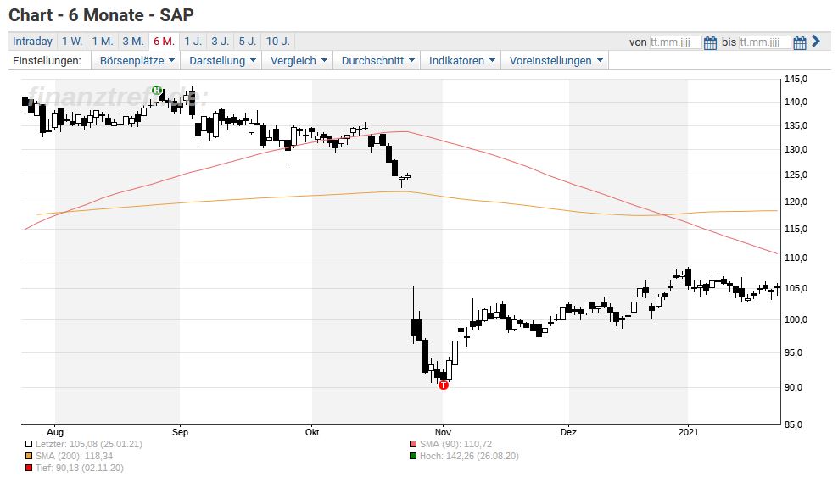Open the Börsenplätze dropdown

tap(137, 61)
